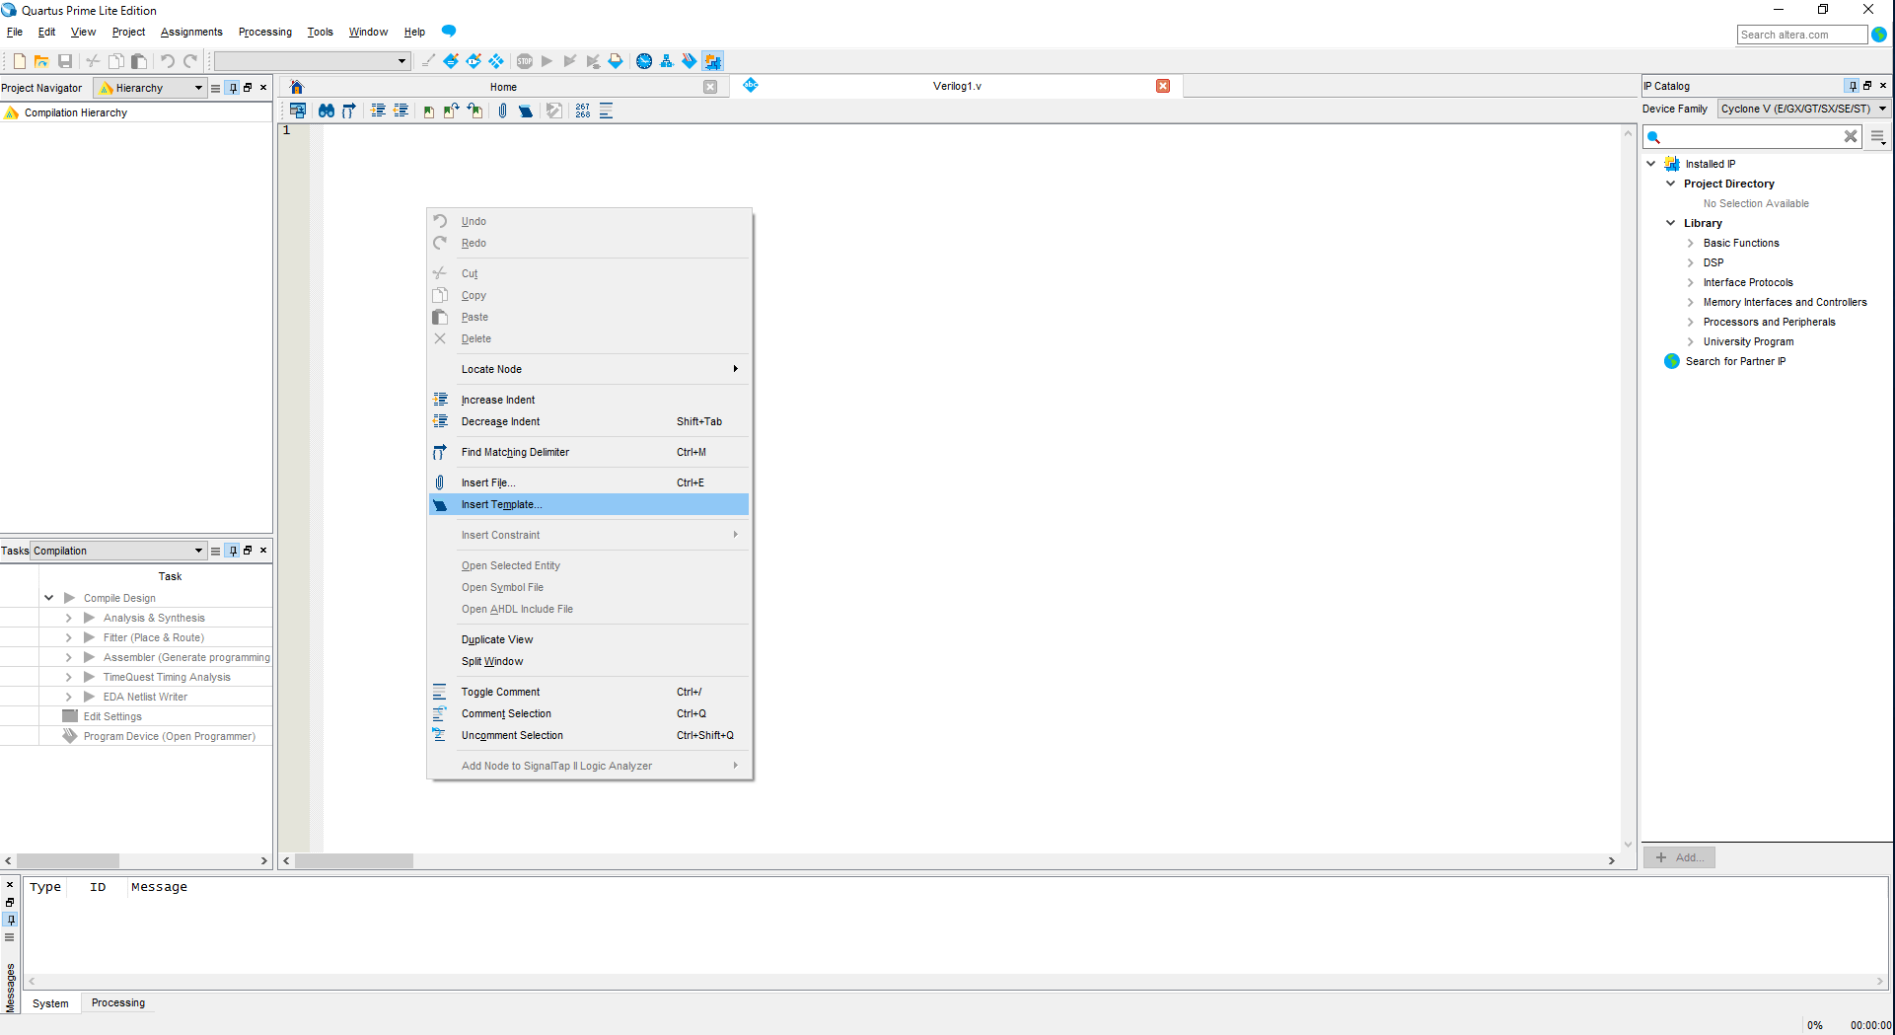Screen dimensions: 1895x1035
Task: Open Locate Node submenu
Action: coord(589,369)
